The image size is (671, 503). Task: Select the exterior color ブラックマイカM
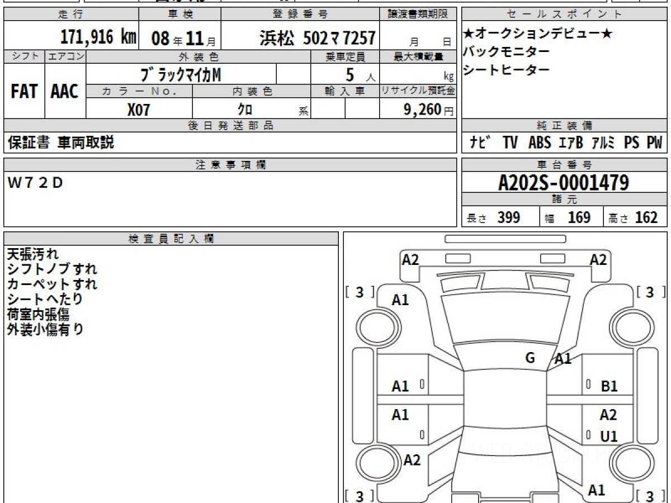[x=181, y=74]
